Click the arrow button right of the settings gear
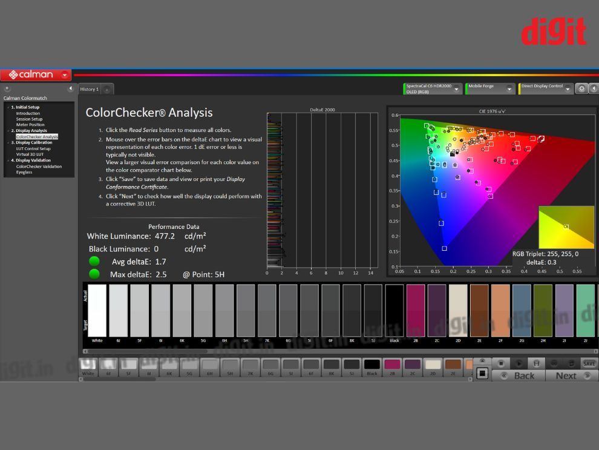The width and height of the screenshot is (599, 450). coord(594,88)
